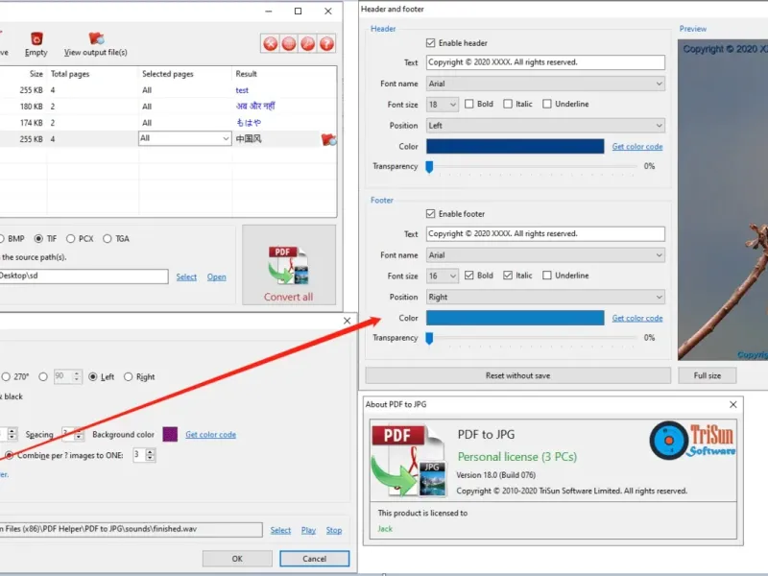The height and width of the screenshot is (576, 768).
Task: Open settings via round red wrench icon
Action: pos(307,43)
